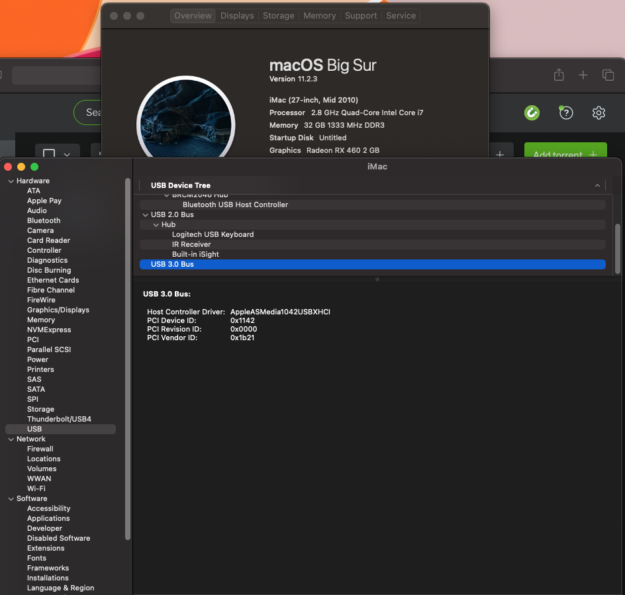
Task: Select Storage in the Hardware sidebar list
Action: [x=40, y=409]
